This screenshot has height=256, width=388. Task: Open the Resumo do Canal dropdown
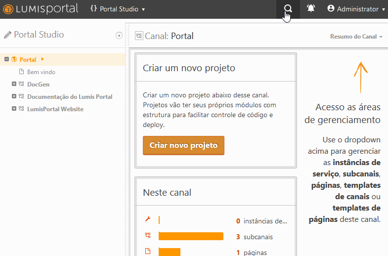[x=356, y=37]
